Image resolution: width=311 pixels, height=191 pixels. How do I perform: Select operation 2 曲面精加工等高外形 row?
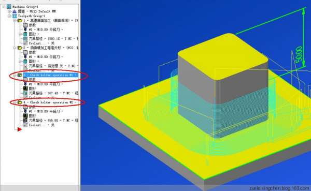click(51, 48)
